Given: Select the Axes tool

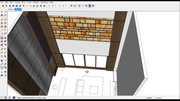Looking at the screenshot, I should [2, 56].
